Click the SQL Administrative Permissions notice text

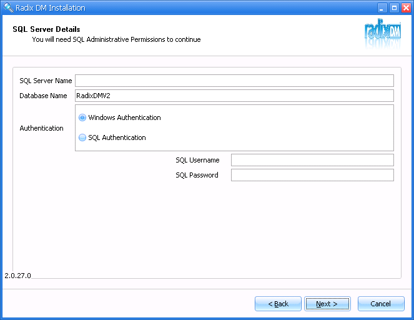tap(116, 39)
